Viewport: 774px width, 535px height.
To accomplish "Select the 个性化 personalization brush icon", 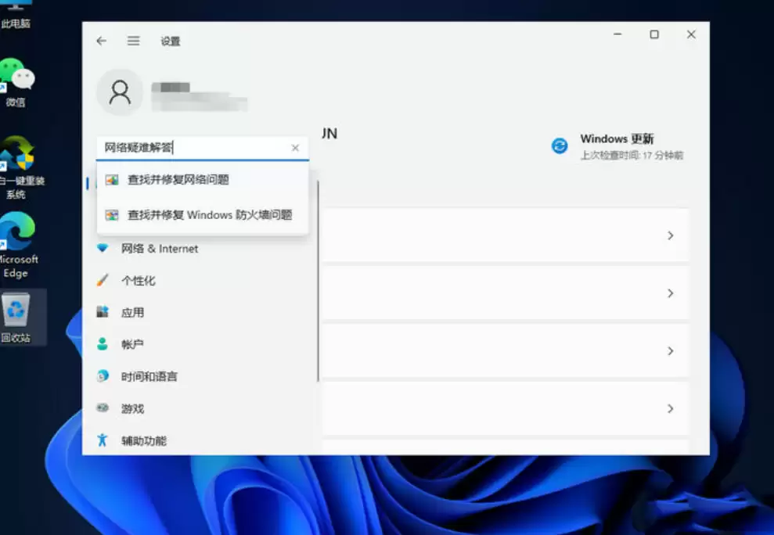I will click(103, 281).
